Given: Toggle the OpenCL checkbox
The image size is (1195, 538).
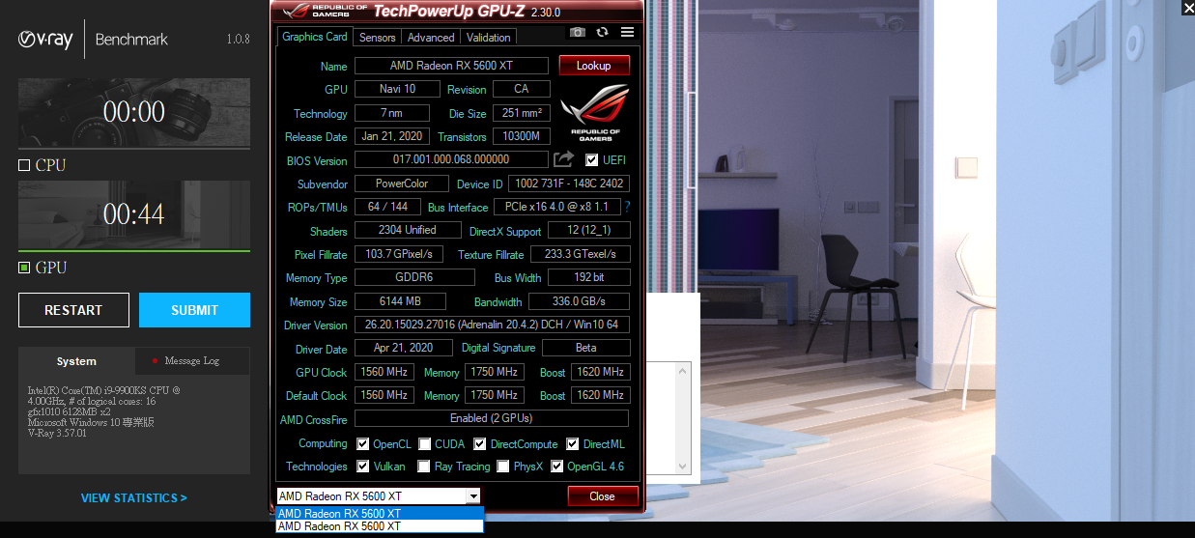Looking at the screenshot, I should pyautogui.click(x=362, y=443).
